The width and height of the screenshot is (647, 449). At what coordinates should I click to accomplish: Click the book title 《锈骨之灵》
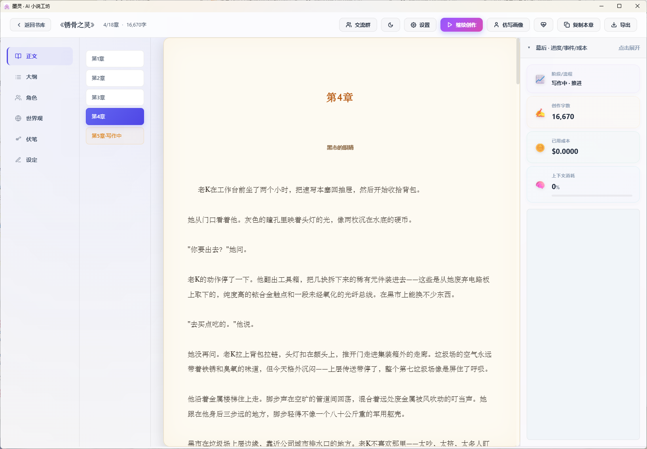tap(77, 25)
